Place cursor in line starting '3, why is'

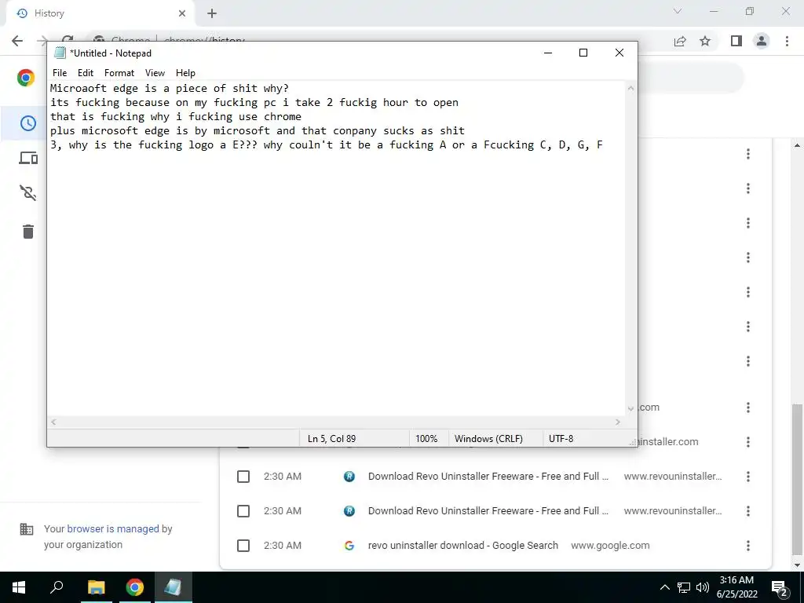pyautogui.click(x=327, y=145)
